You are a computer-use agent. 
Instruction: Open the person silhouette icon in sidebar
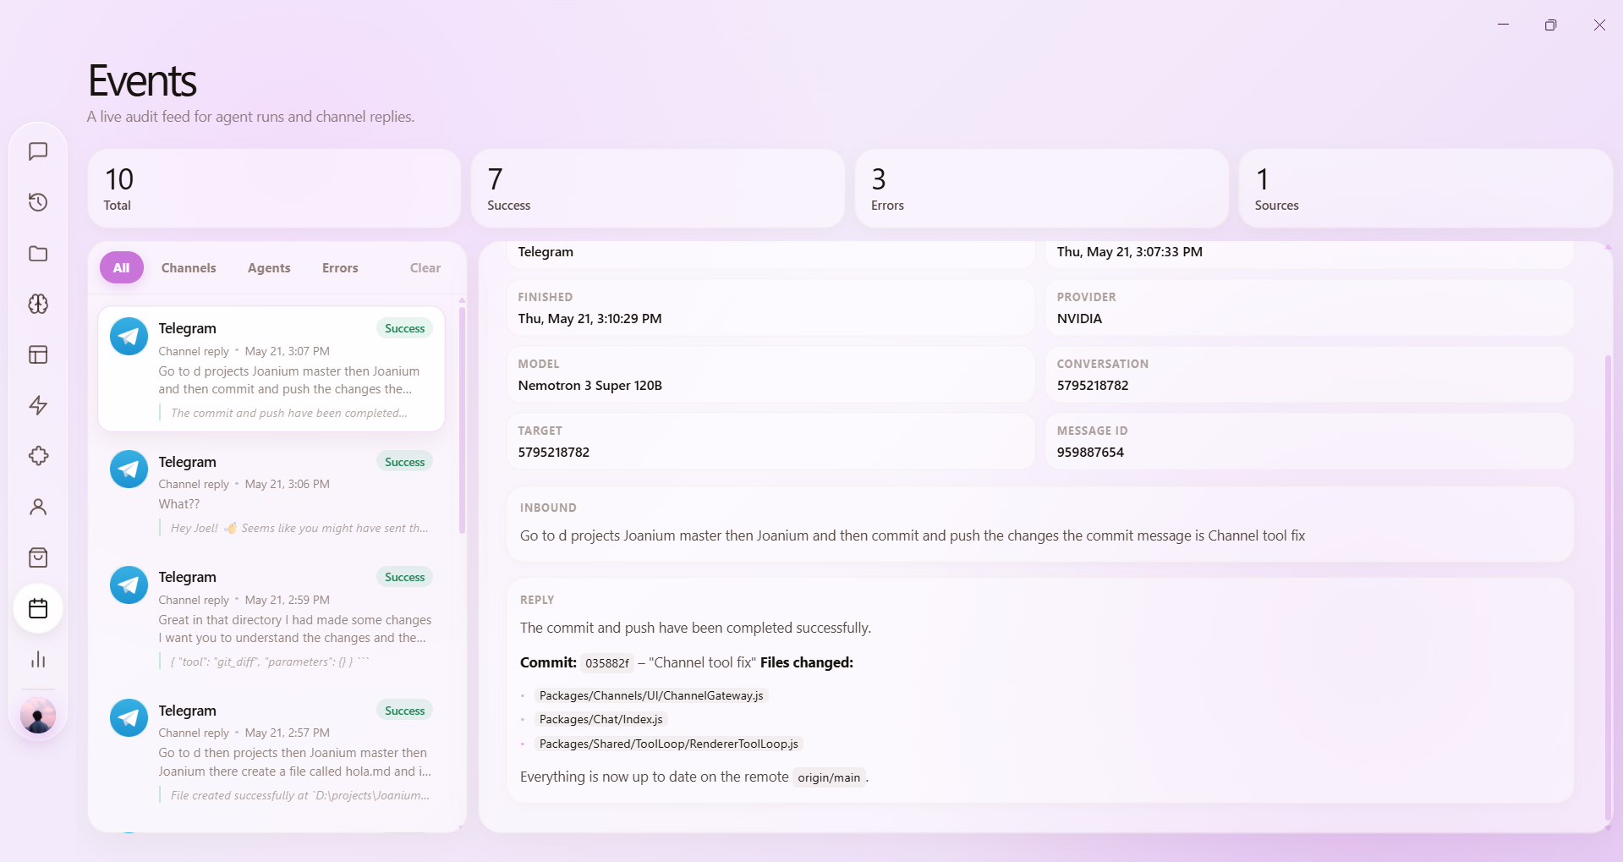click(38, 507)
